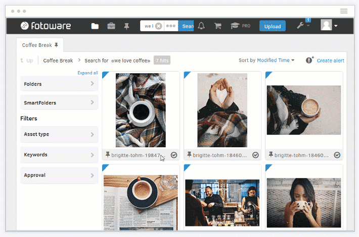The height and width of the screenshot is (237, 359).
Task: Open the Sort by Modified Time dropdown
Action: [266, 61]
